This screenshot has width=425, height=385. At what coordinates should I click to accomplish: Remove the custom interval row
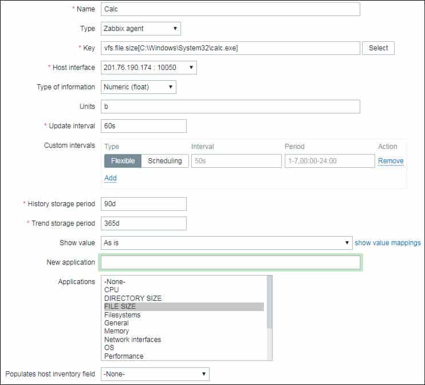(x=391, y=161)
